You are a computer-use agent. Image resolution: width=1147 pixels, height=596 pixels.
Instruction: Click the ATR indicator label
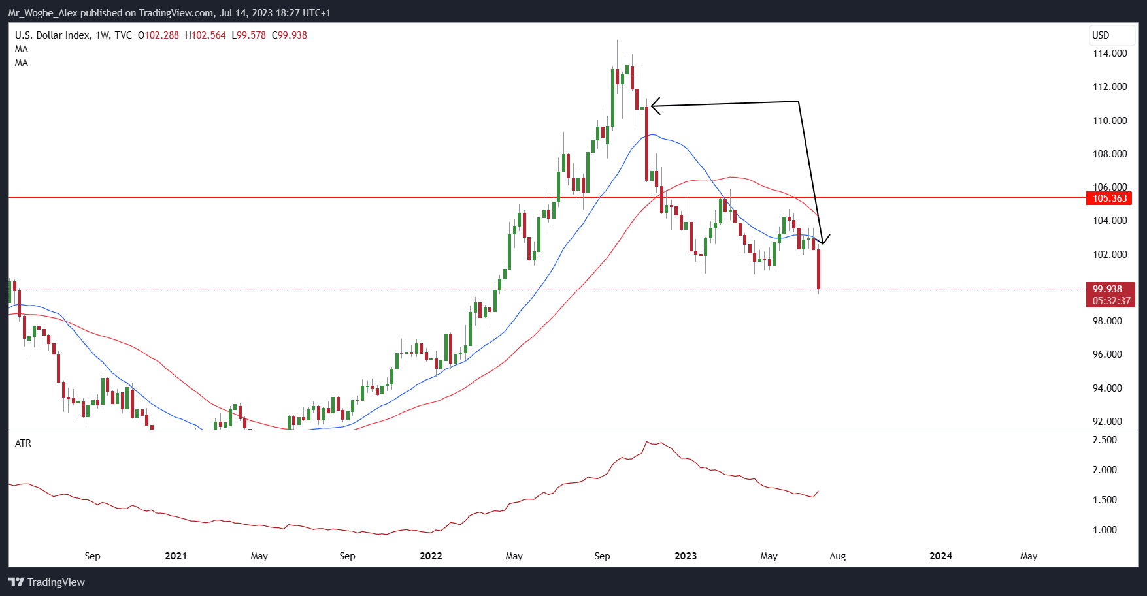(23, 443)
